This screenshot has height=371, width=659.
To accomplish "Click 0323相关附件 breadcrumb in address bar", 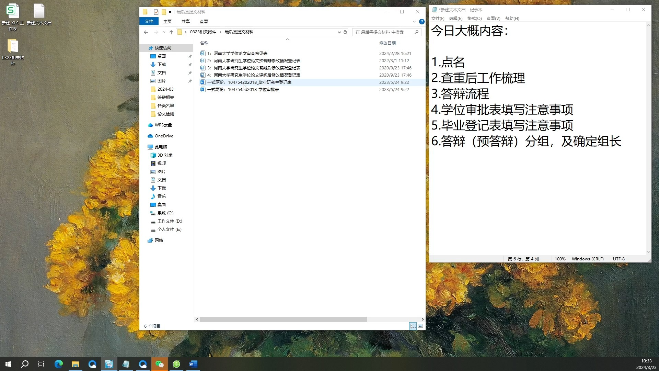I will [203, 32].
